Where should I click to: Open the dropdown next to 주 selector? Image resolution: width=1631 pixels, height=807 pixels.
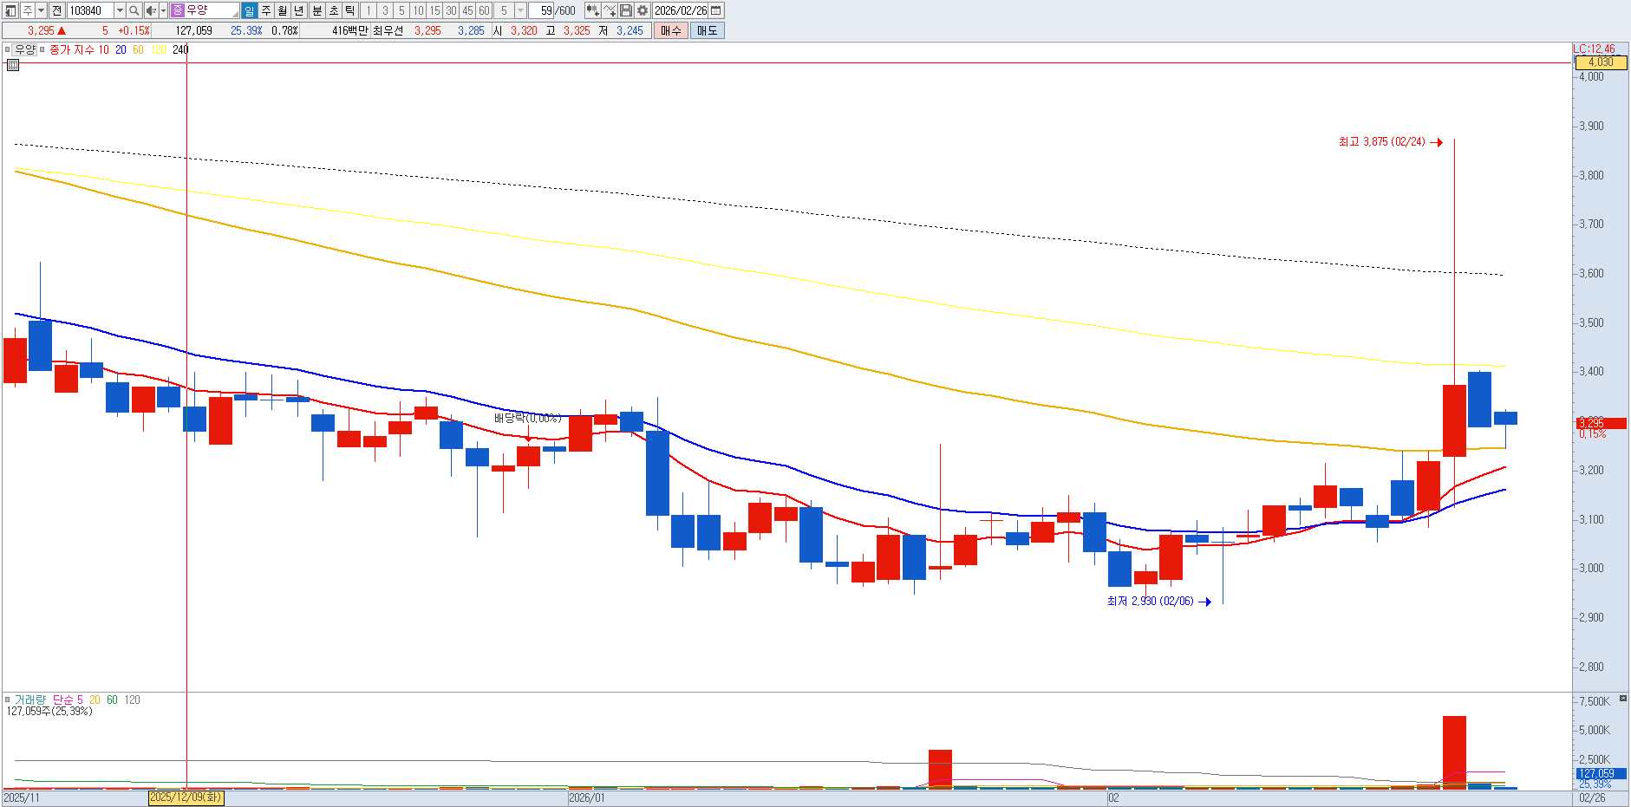click(x=41, y=10)
